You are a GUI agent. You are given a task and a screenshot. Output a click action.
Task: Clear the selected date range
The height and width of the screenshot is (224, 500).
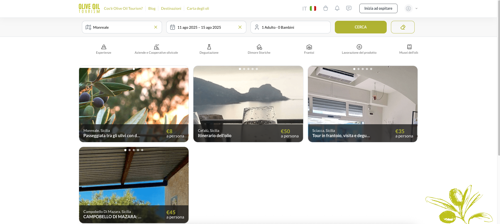[240, 27]
